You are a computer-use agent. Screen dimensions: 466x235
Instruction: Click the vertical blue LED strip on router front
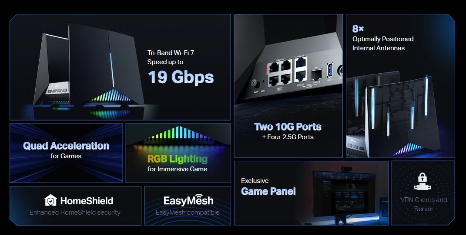(111, 70)
